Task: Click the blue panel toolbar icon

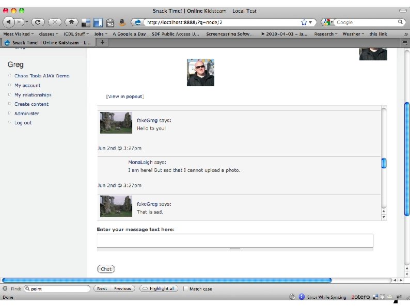Action: pyautogui.click(x=98, y=23)
